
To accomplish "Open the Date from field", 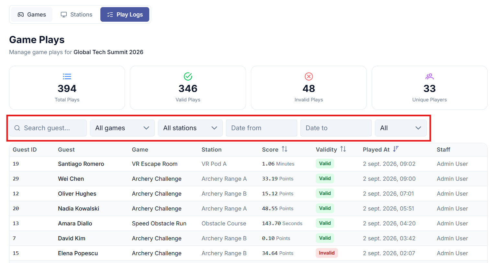I will coord(262,128).
